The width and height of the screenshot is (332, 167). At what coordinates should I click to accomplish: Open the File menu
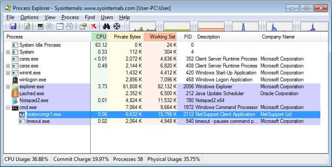(10, 17)
